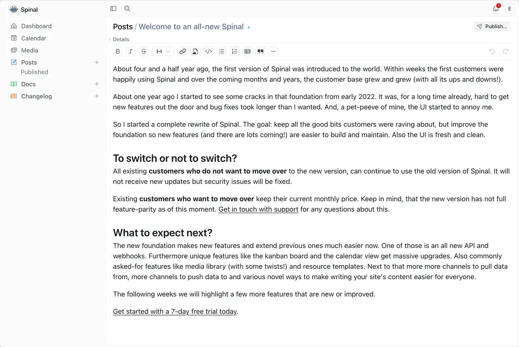The image size is (519, 347).
Task: Insert a table from the toolbar
Action: tap(247, 51)
